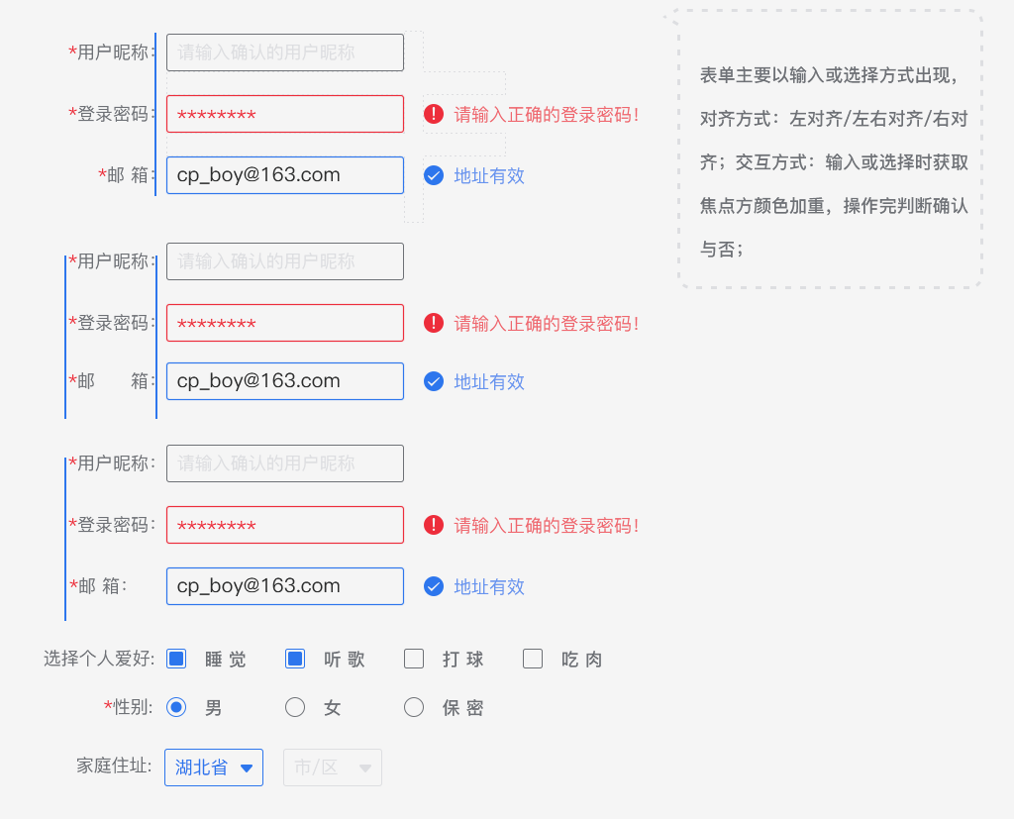Click the blue checkmark icon in the bottom form
Screen dimensions: 1014x819
434,586
